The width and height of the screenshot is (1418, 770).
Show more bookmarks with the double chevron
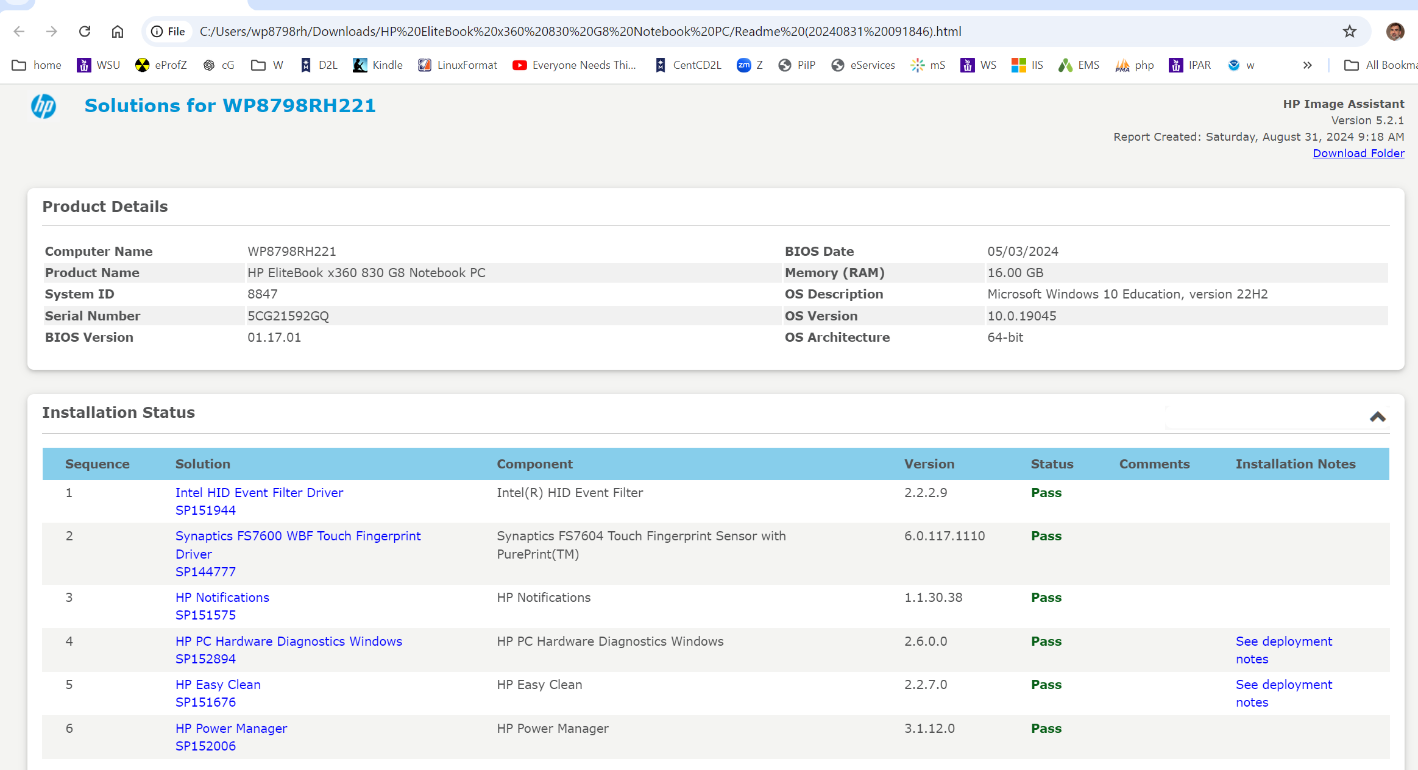click(1307, 65)
